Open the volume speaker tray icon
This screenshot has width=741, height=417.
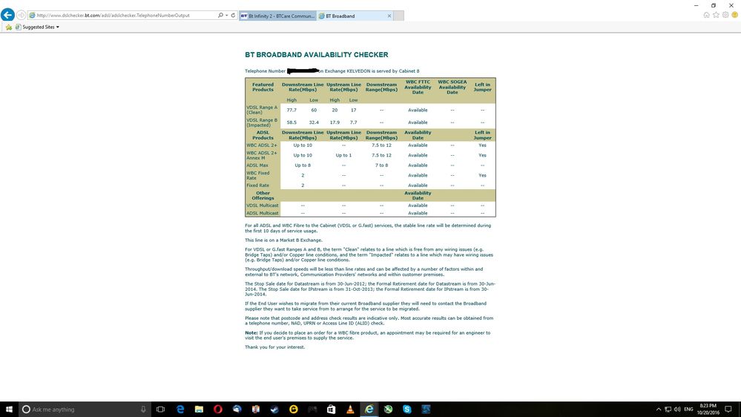coord(677,410)
